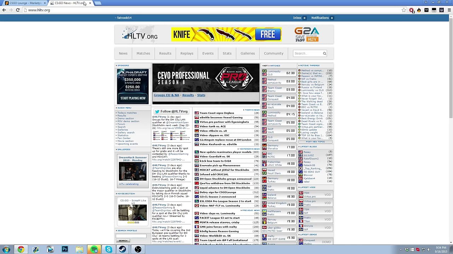Open CEVO Season 8 Stats link

pyautogui.click(x=201, y=95)
